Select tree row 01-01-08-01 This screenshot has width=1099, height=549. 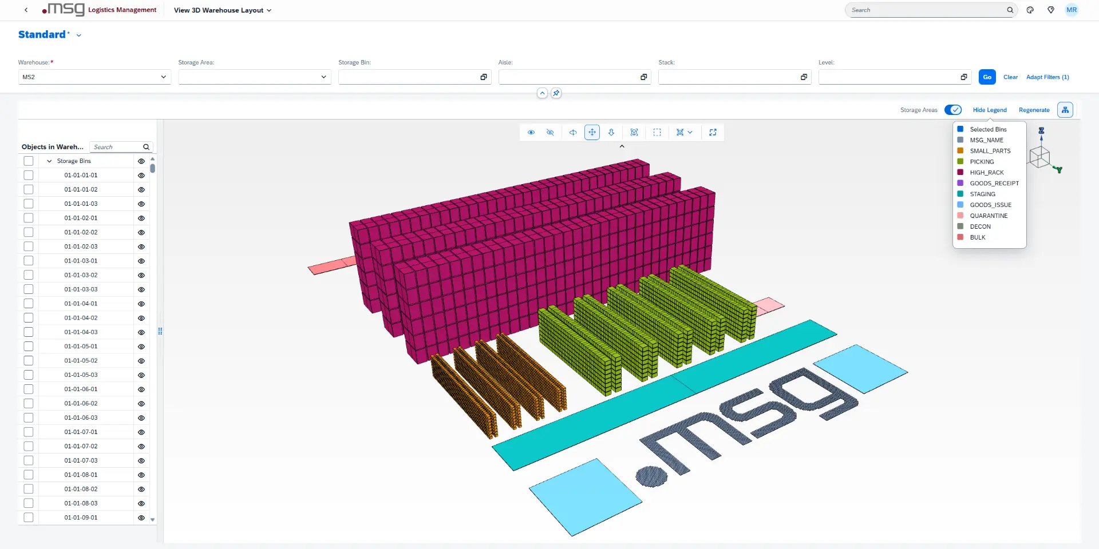tap(81, 475)
